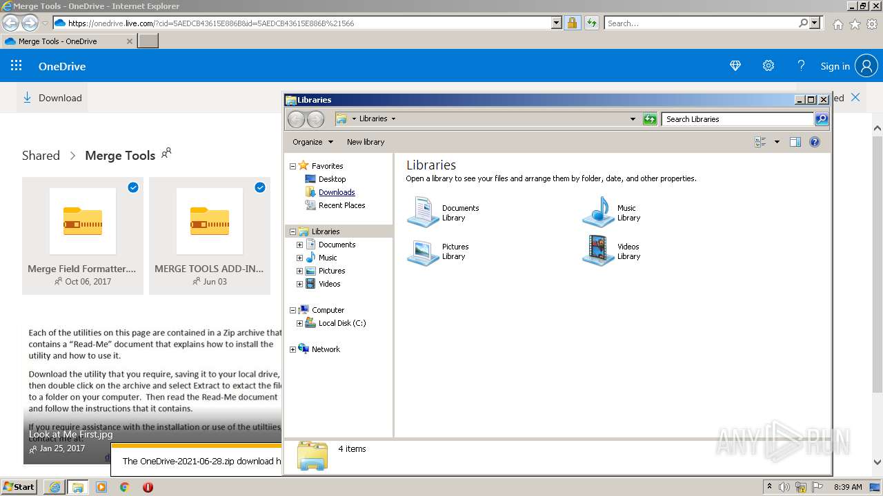Click the change view icon in Libraries
Viewport: 883px width, 496px height.
point(760,142)
